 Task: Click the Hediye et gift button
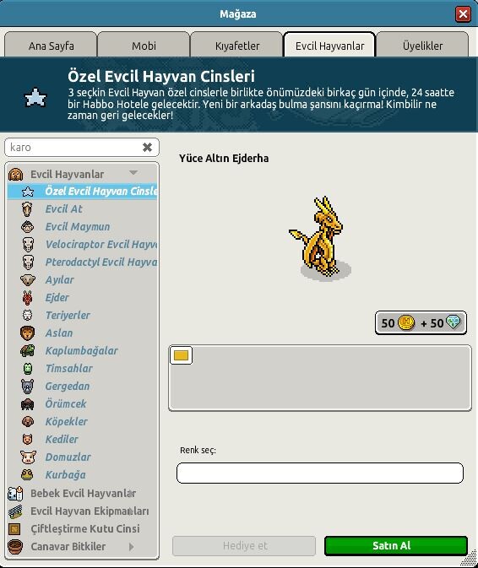[244, 546]
